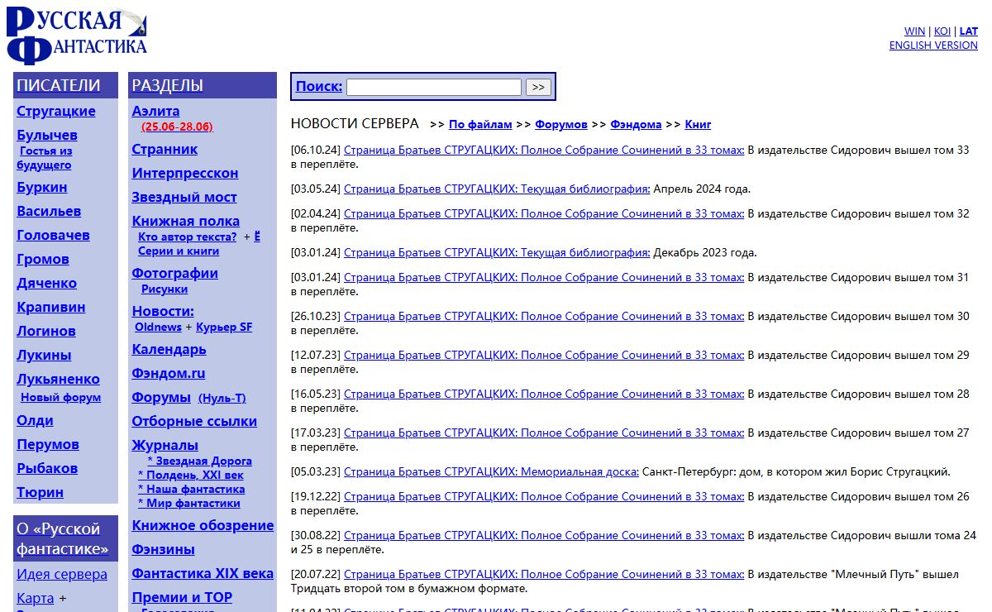Open the Фантастика XIX века section
The height and width of the screenshot is (612, 992).
pos(203,573)
